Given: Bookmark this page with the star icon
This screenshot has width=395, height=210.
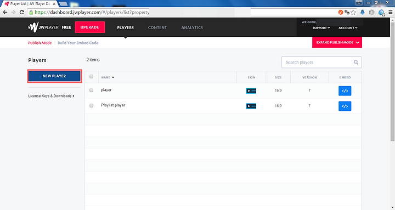Looking at the screenshot, I should tap(353, 12).
